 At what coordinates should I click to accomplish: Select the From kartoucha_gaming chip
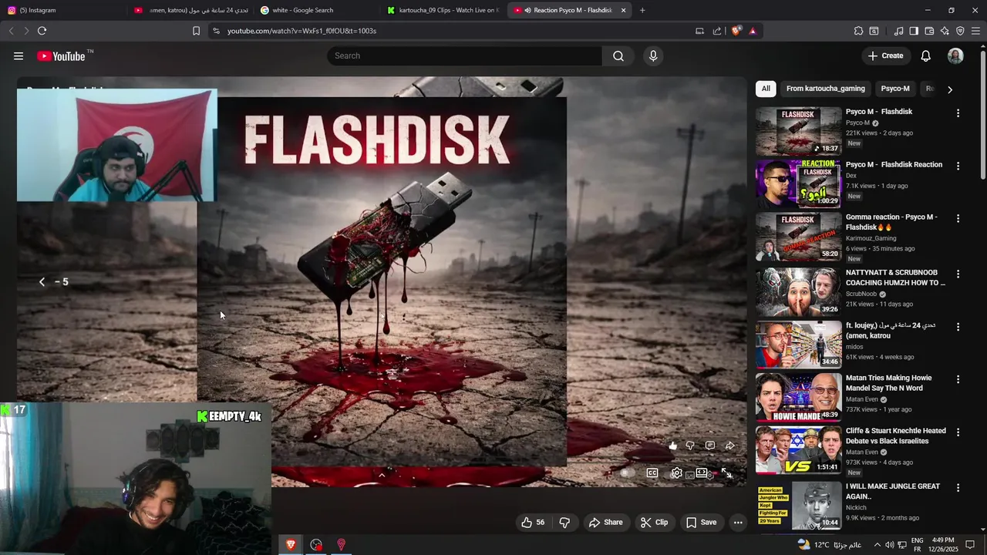[x=825, y=89]
